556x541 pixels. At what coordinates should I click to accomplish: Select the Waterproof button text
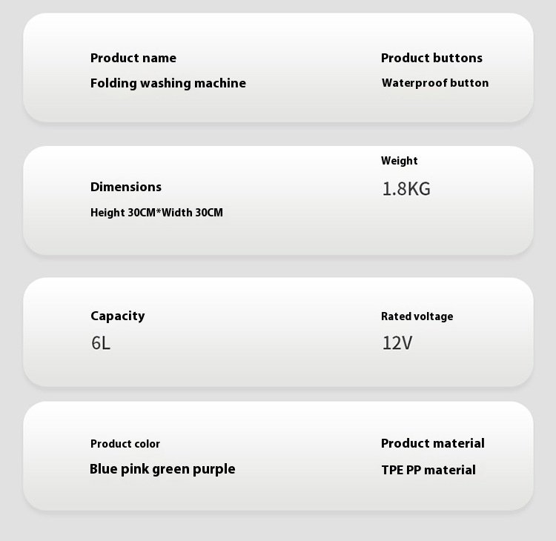coord(435,83)
